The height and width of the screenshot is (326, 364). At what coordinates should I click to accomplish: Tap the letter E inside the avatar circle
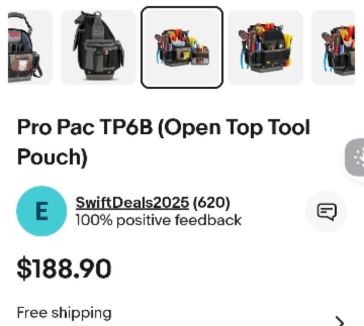[42, 211]
